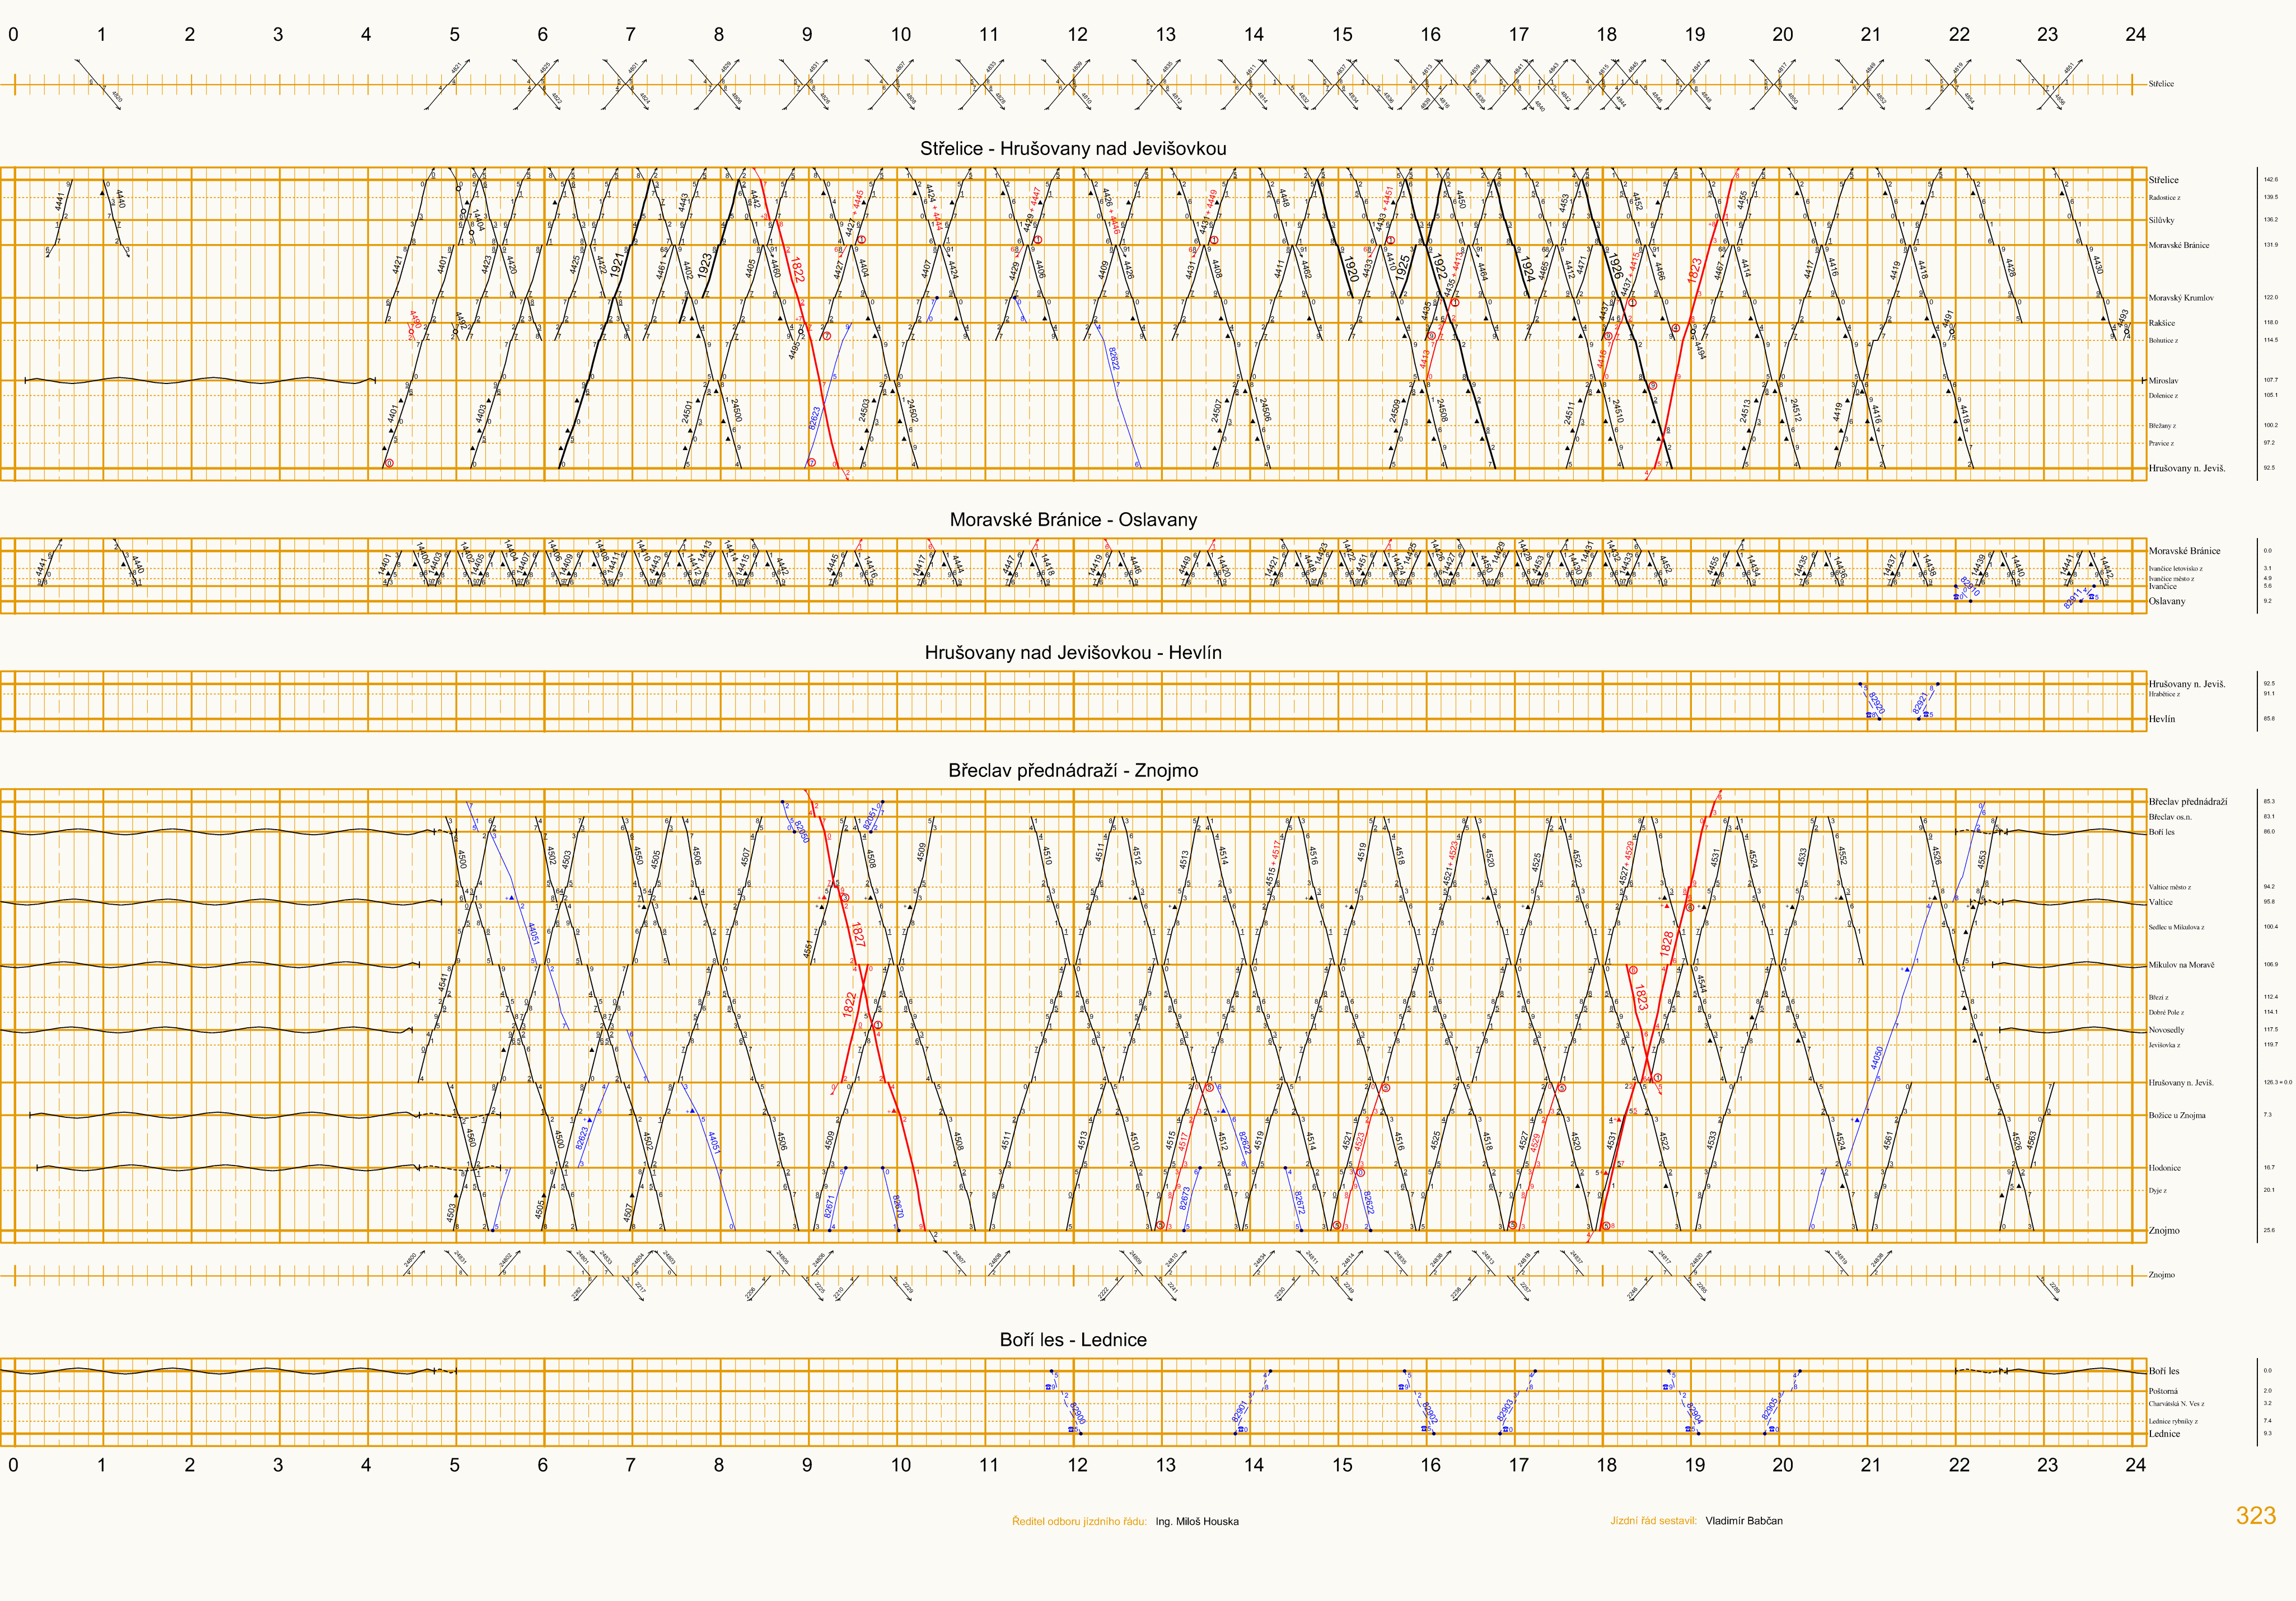Image resolution: width=2296 pixels, height=1601 pixels.
Task: Click the name Vladimír Babčan in the footer
Action: (1743, 1521)
